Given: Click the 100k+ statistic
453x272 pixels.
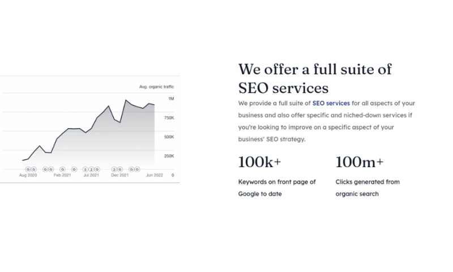Looking at the screenshot, I should pyautogui.click(x=259, y=162).
